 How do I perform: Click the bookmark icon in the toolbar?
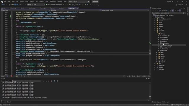(90, 5)
